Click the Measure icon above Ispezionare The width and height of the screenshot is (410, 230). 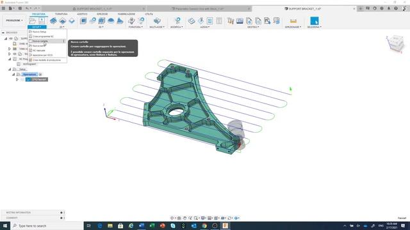tap(293, 20)
